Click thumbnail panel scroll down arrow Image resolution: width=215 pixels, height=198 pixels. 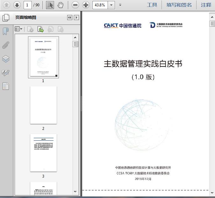pyautogui.click(x=75, y=192)
